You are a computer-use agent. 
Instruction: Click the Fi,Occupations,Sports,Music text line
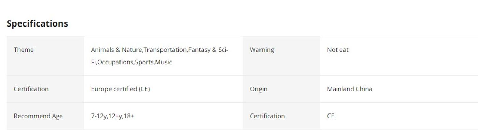[x=131, y=62]
